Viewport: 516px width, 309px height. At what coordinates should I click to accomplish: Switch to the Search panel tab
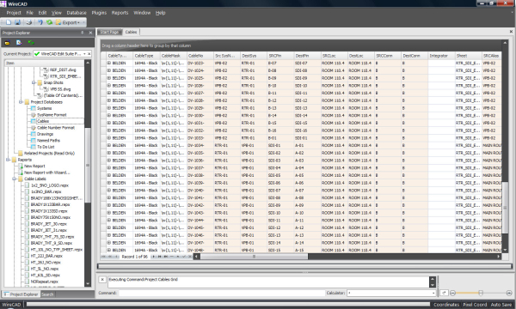pyautogui.click(x=47, y=294)
